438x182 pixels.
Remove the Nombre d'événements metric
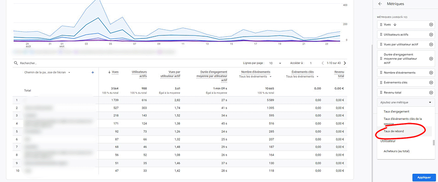pos(431,72)
